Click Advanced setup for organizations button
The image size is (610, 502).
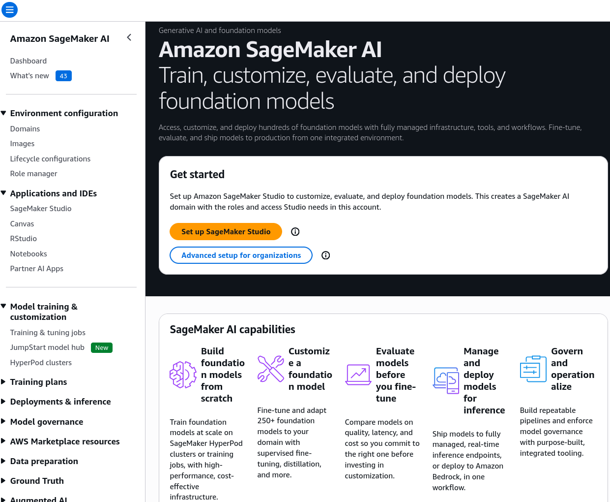[x=241, y=255]
